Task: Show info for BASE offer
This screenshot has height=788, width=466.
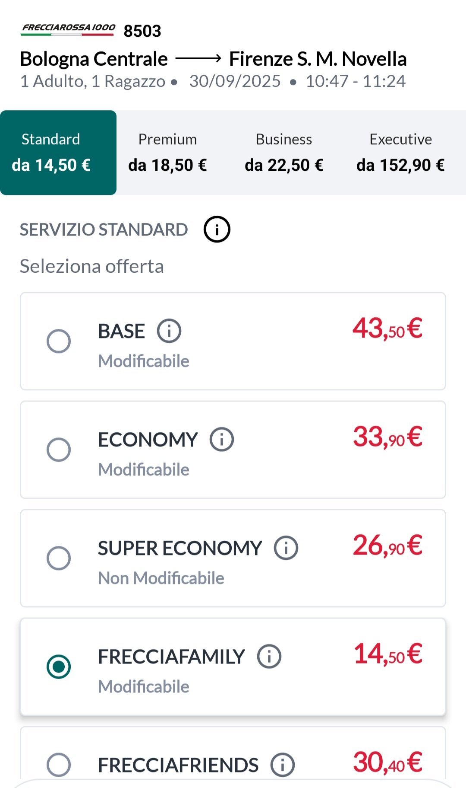Action: pos(169,331)
